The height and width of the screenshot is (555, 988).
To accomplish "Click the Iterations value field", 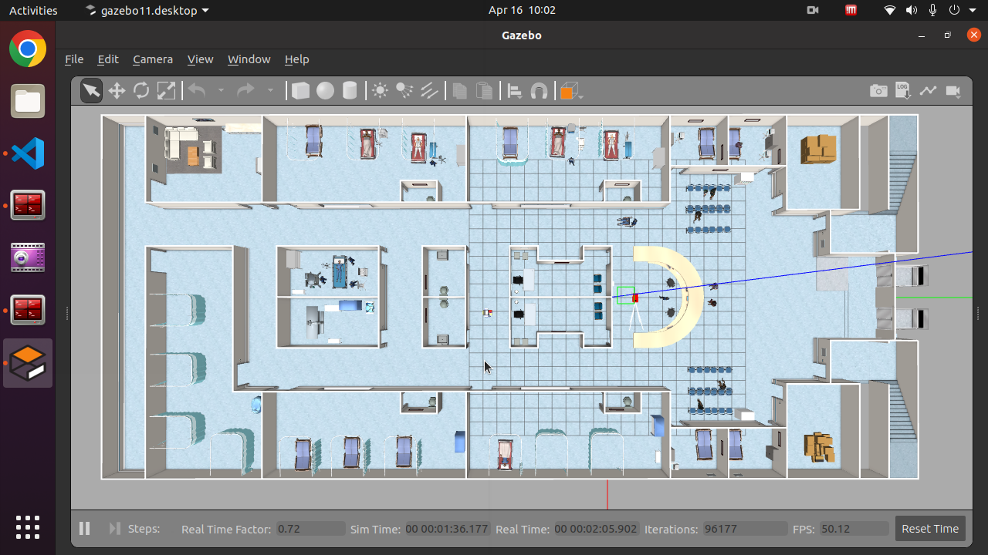I will point(746,529).
